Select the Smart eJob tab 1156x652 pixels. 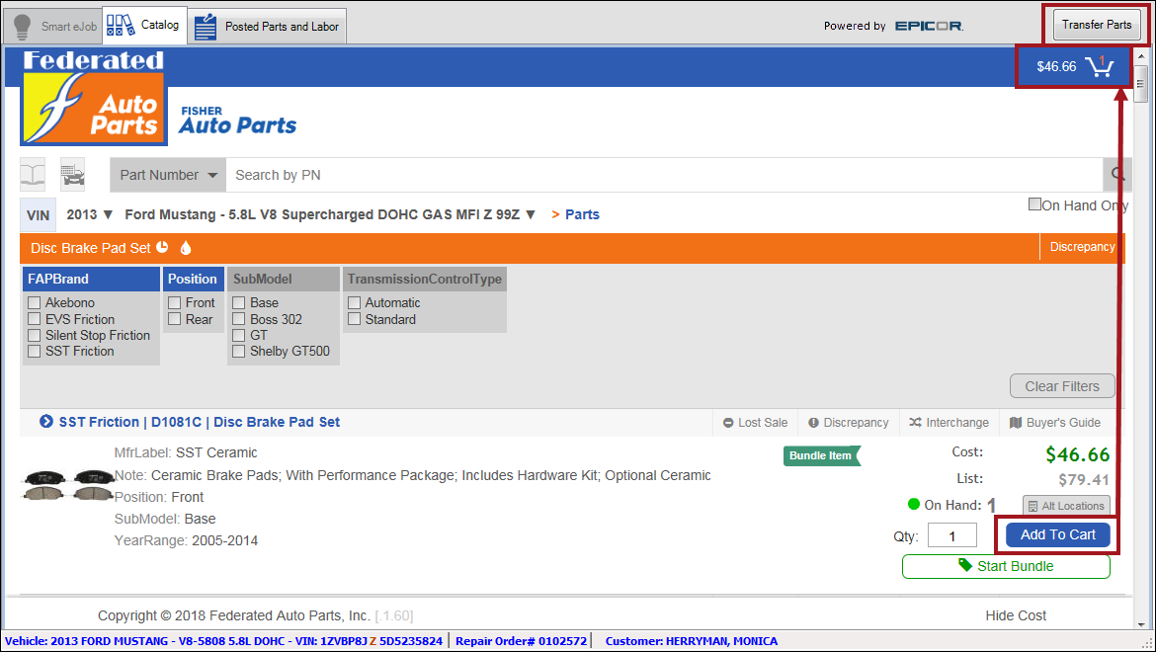pyautogui.click(x=54, y=25)
